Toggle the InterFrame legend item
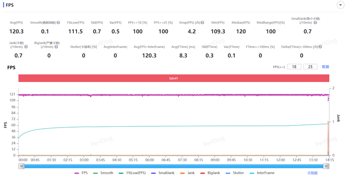Image resolution: width=346 pixels, height=176 pixels. pos(262,173)
